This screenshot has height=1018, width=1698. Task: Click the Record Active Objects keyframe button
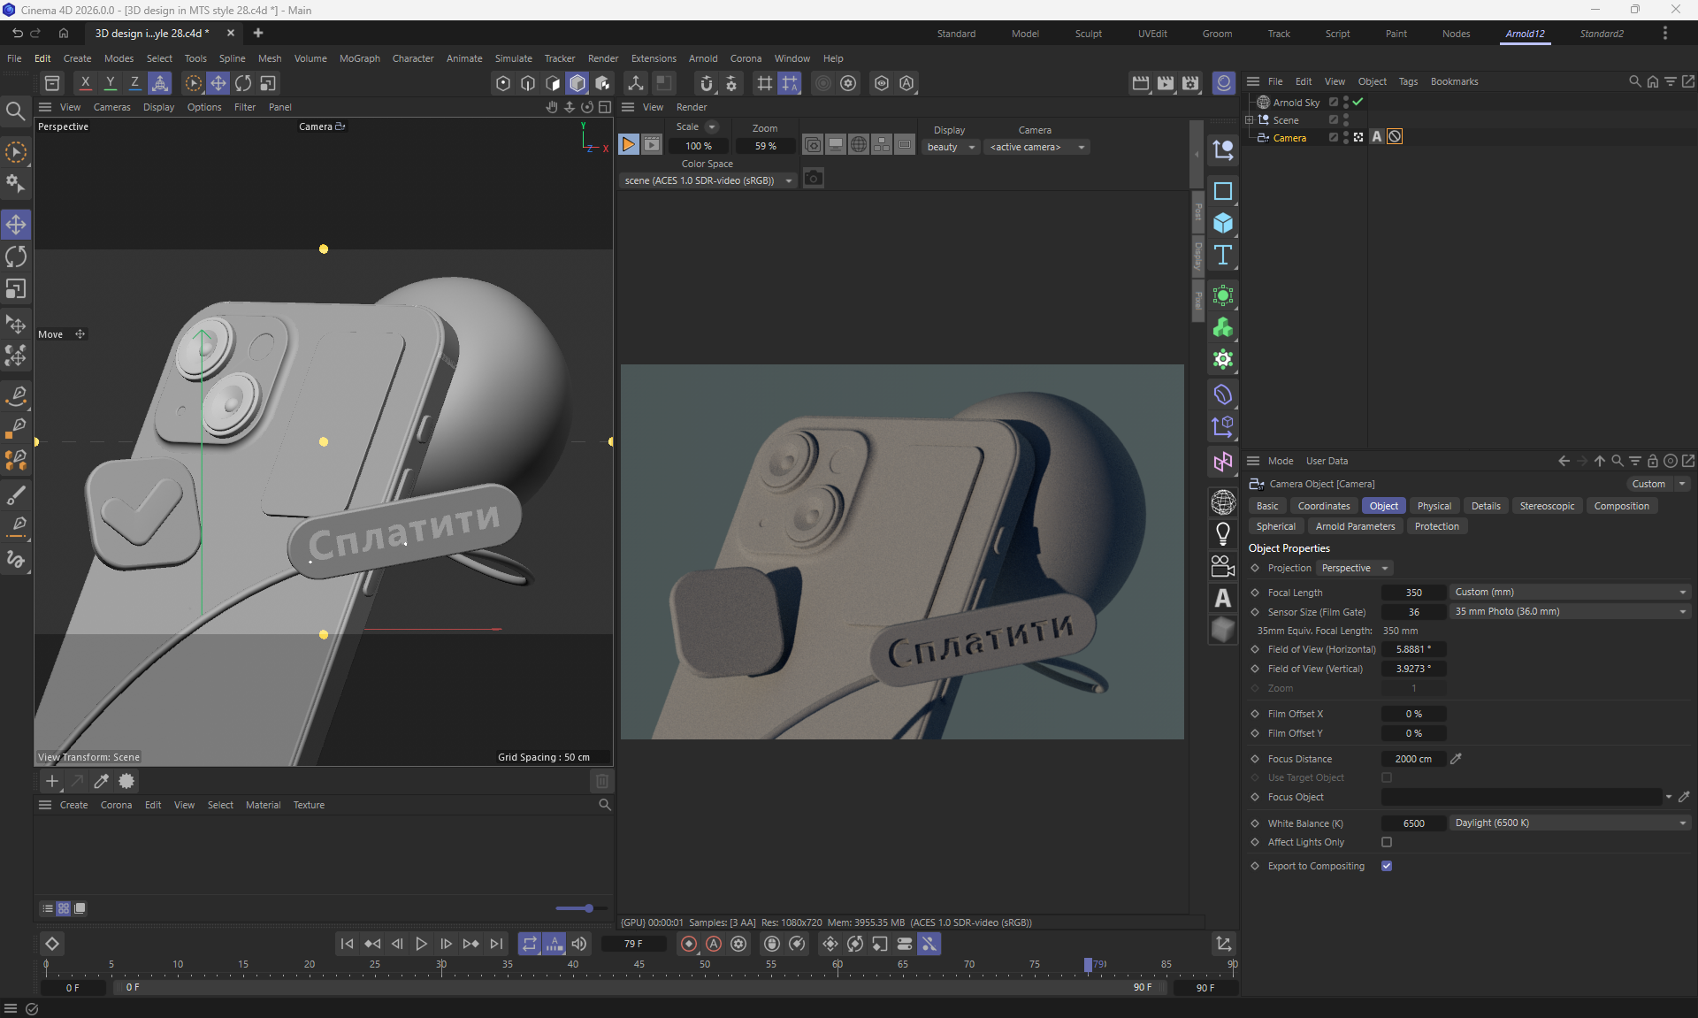pos(688,944)
